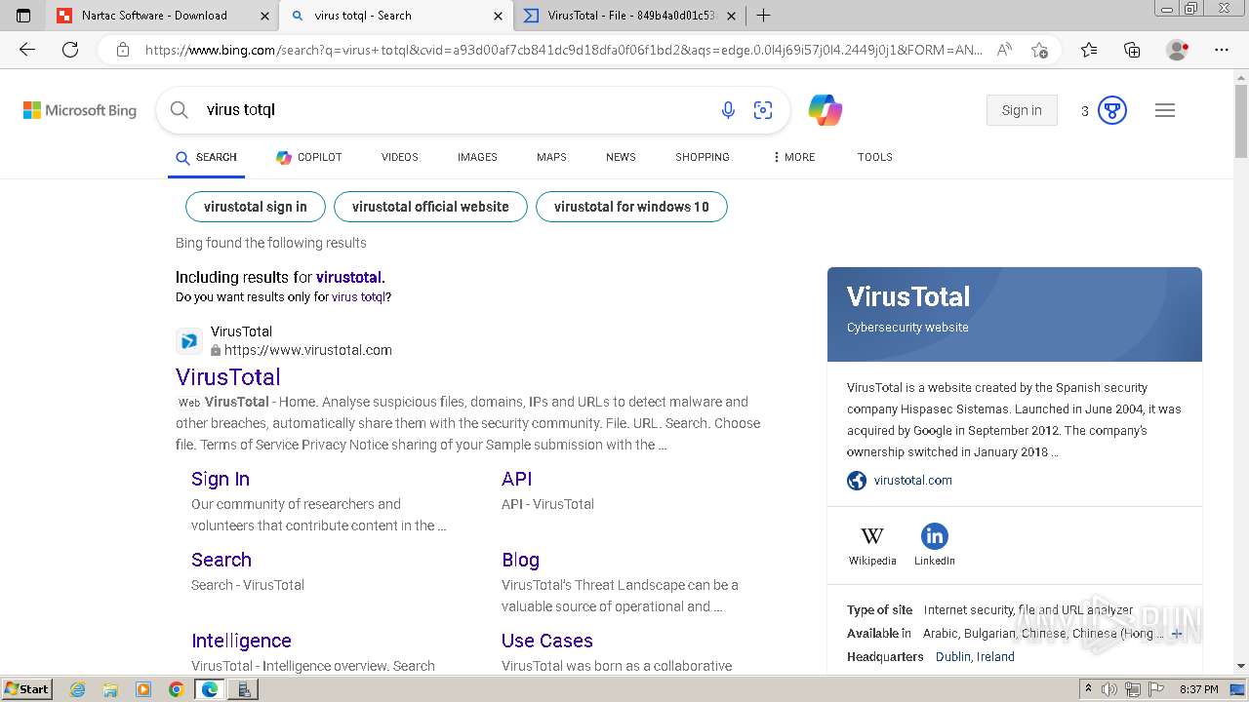Screen dimensions: 1249x702
Task: Click the Sign in button
Action: point(1022,110)
